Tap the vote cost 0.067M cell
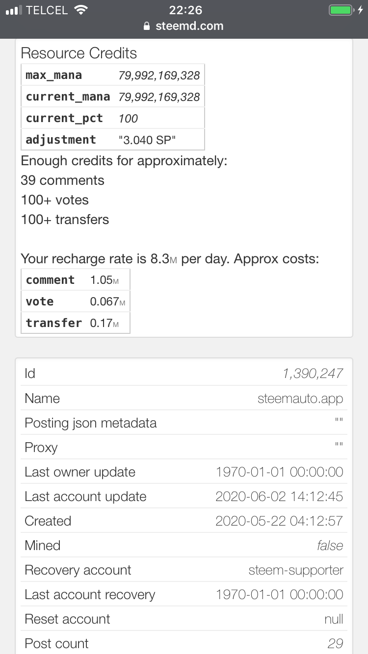The image size is (368, 654). point(107,302)
